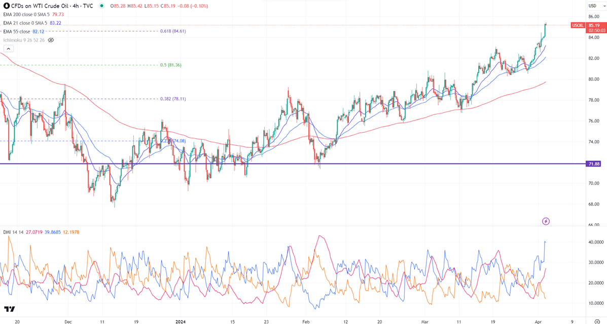Click the 40.0000 DMI axis label

[596, 242]
